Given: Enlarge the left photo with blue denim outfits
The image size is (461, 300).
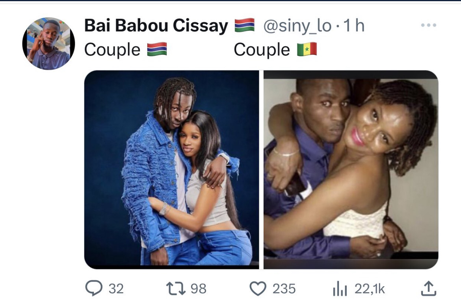Looking at the screenshot, I should tap(172, 170).
